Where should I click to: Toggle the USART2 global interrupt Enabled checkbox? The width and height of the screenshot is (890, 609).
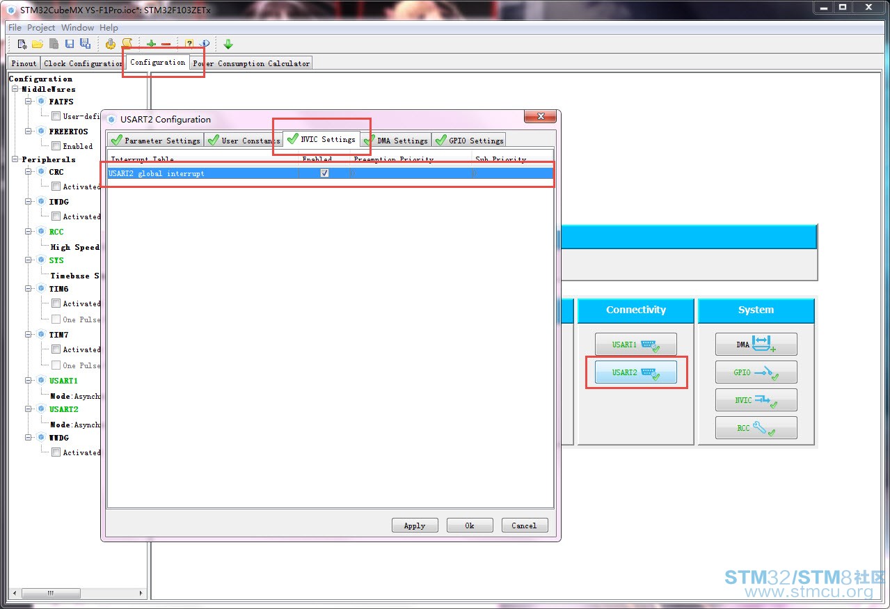(x=324, y=173)
